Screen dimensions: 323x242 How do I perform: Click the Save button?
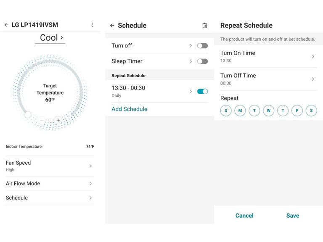pyautogui.click(x=292, y=216)
